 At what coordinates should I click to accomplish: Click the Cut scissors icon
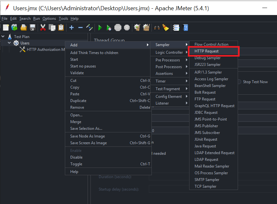43,27
